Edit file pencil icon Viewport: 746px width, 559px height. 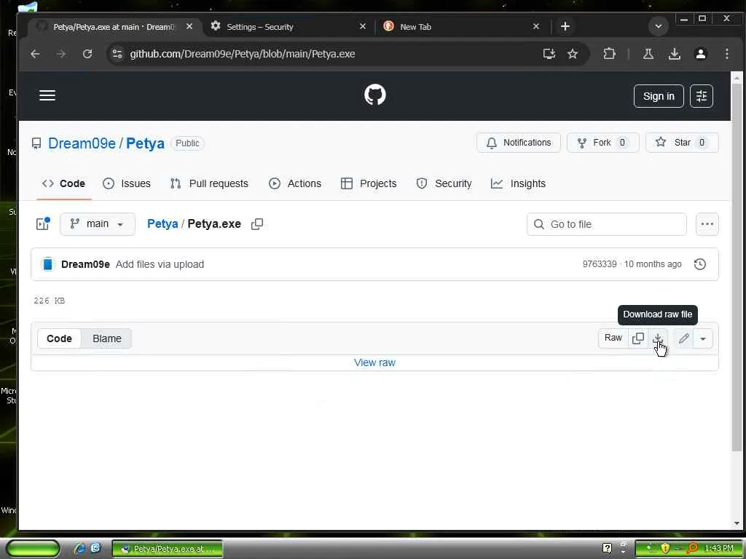pyautogui.click(x=683, y=338)
